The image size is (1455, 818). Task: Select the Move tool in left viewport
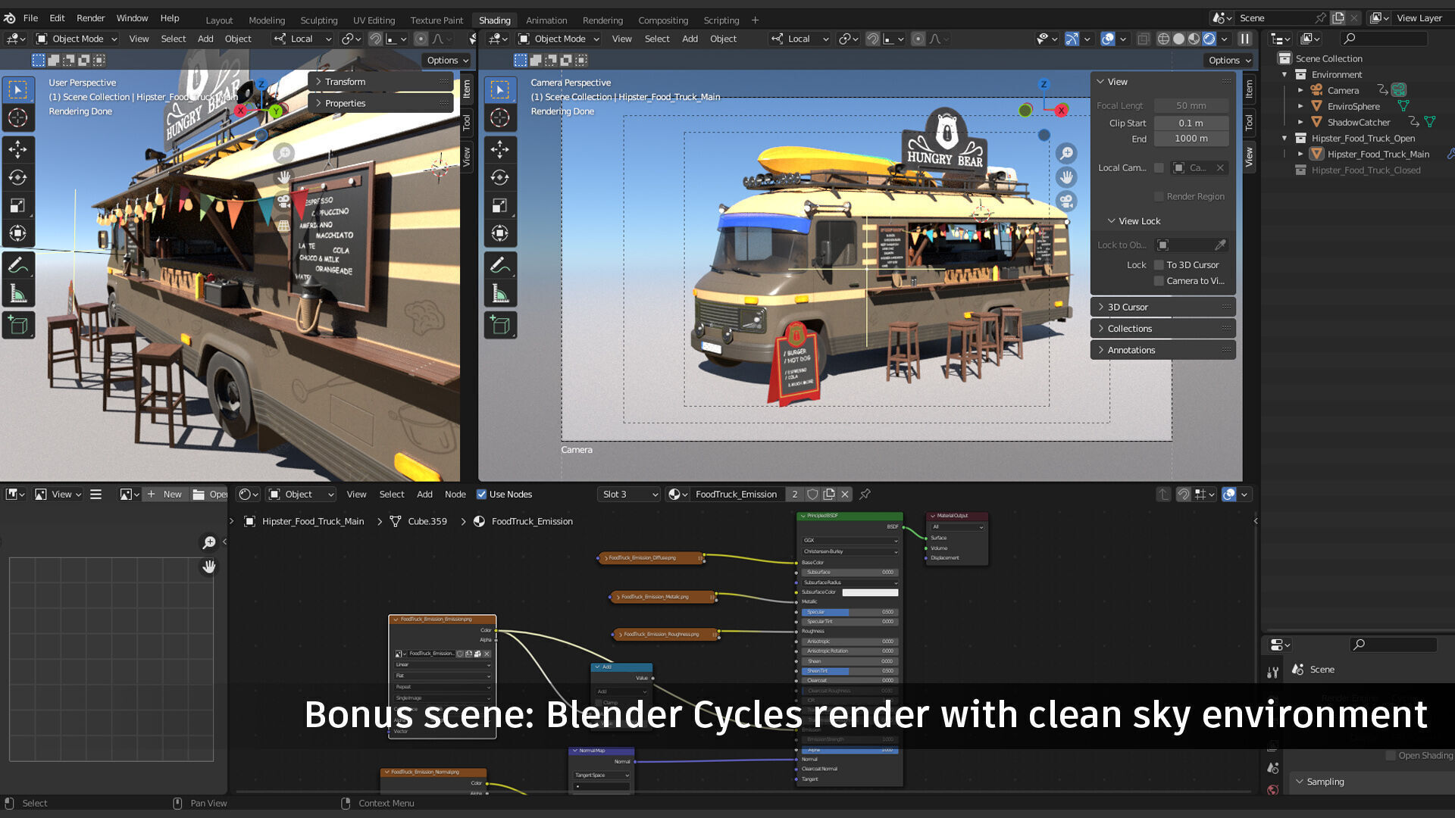(17, 149)
